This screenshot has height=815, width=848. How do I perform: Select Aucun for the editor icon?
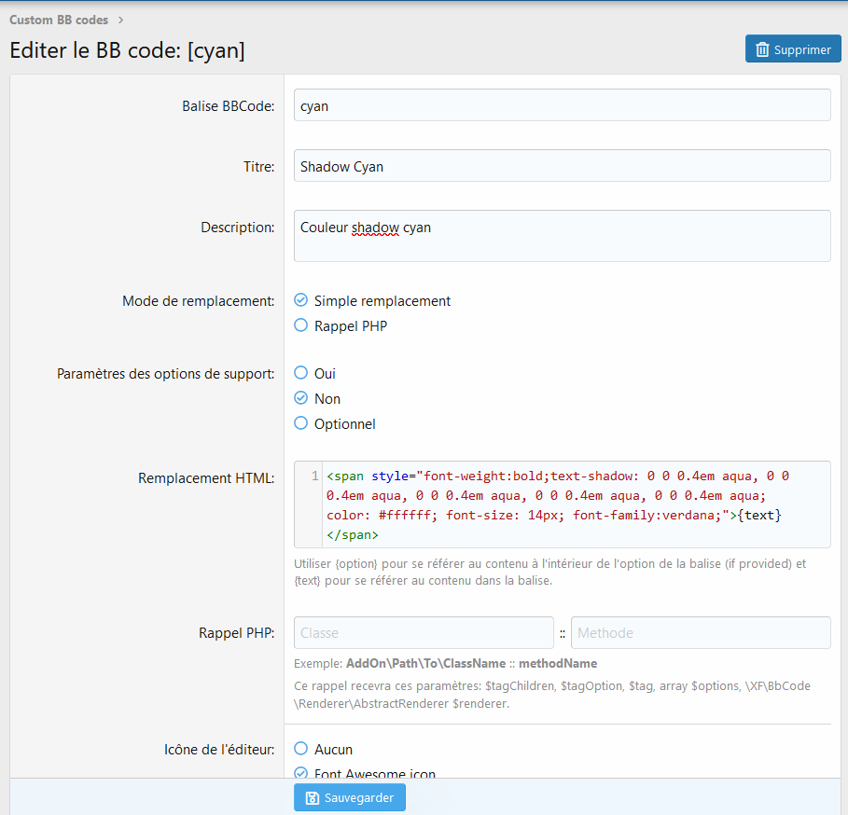coord(300,749)
